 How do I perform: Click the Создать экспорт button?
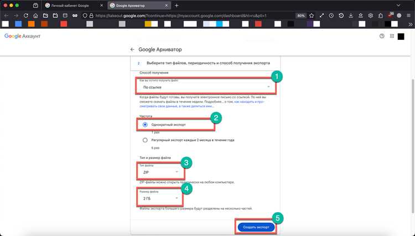(x=256, y=227)
